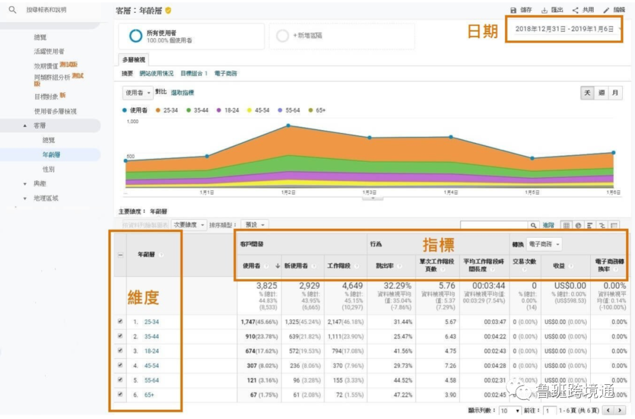This screenshot has width=635, height=419.
Task: Click help icon next to 年齡層 header
Action: (161, 254)
